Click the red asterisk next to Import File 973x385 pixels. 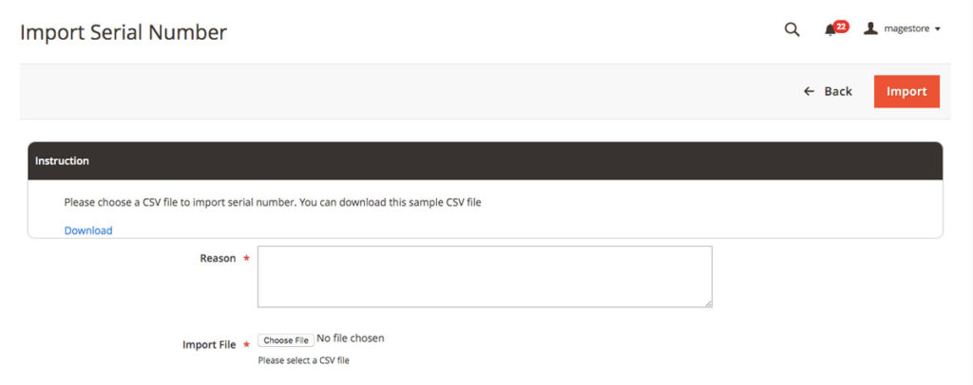(x=247, y=345)
